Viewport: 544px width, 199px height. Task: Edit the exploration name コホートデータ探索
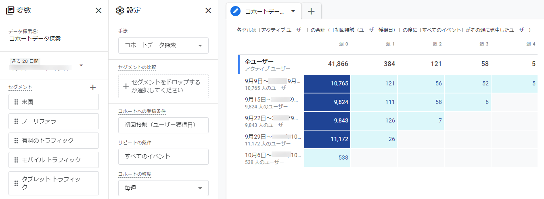pos(35,39)
